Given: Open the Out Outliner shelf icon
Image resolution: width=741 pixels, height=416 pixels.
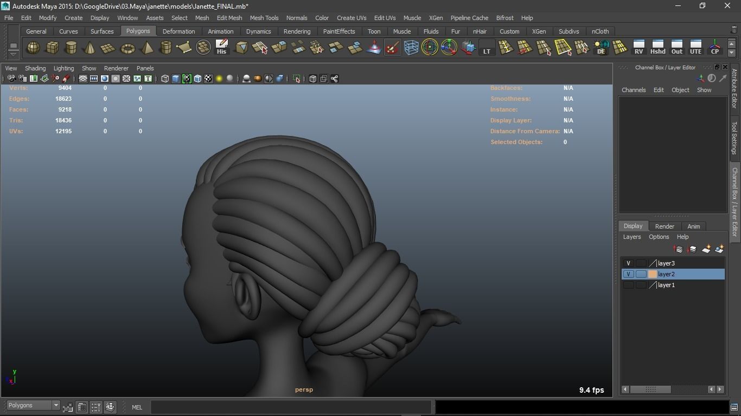Looking at the screenshot, I should click(677, 48).
